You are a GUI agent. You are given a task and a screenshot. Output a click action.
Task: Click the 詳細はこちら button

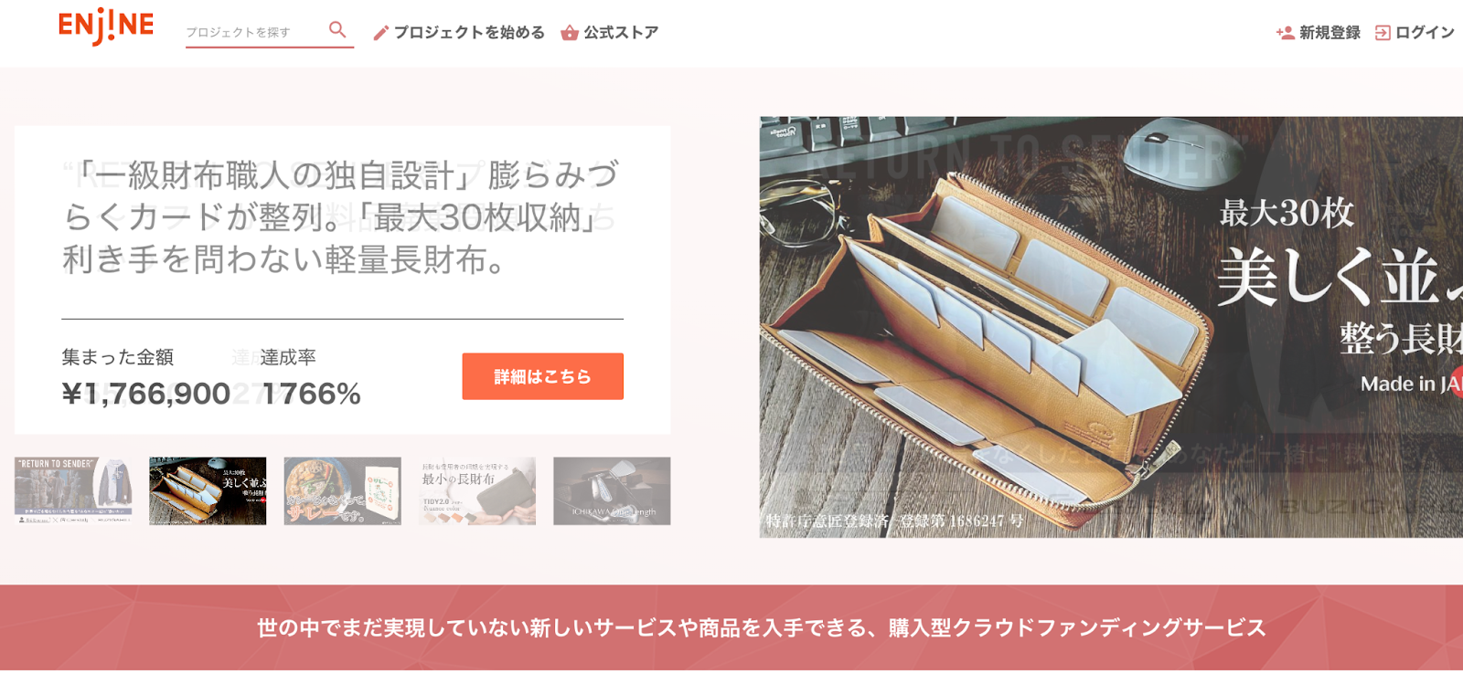click(542, 376)
